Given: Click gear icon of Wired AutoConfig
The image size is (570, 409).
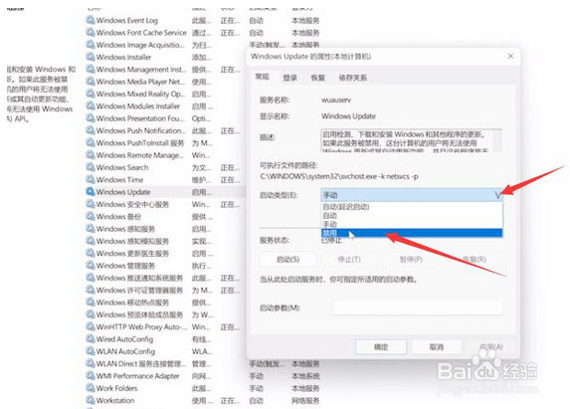Looking at the screenshot, I should coord(91,338).
